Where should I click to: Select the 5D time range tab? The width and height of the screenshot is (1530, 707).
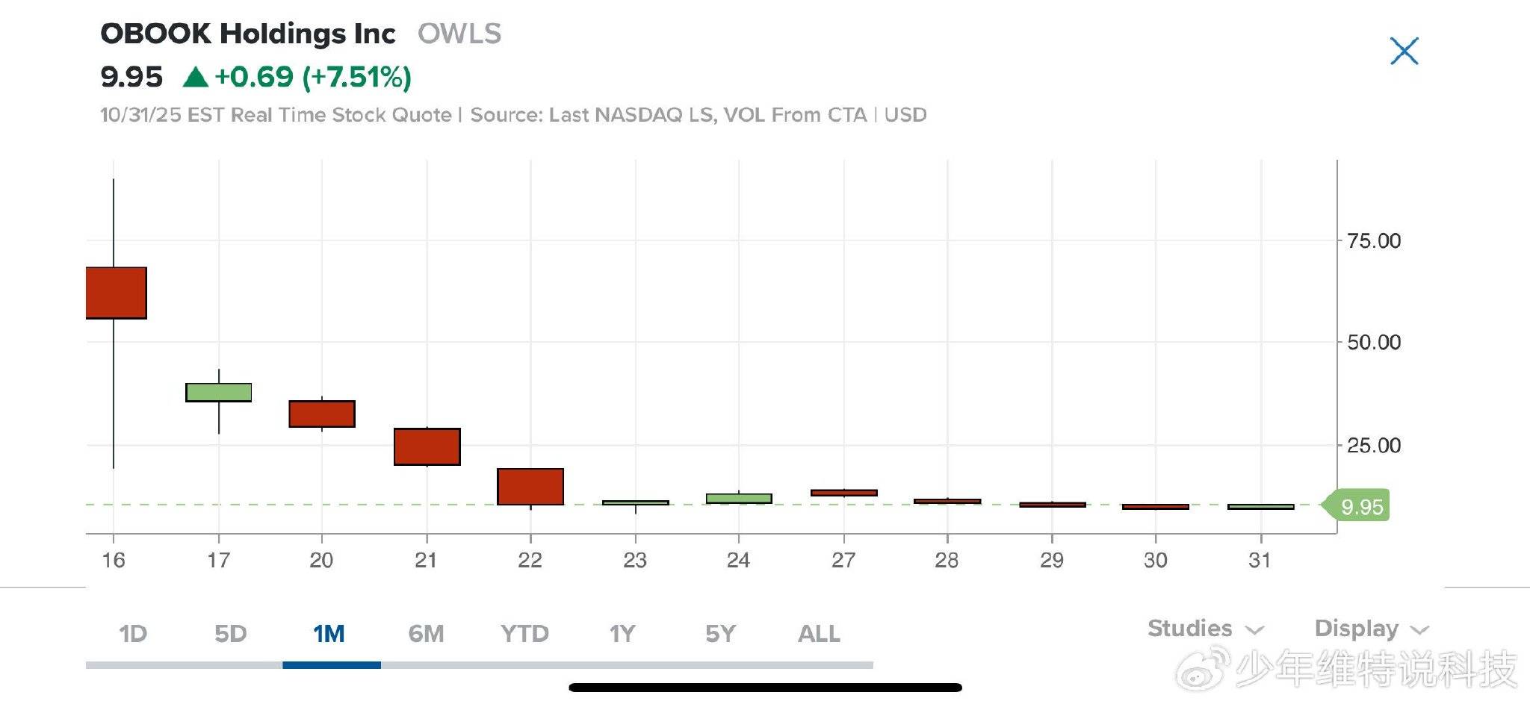tap(230, 634)
